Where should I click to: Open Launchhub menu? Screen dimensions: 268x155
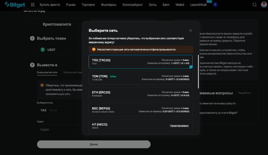click(x=198, y=5)
